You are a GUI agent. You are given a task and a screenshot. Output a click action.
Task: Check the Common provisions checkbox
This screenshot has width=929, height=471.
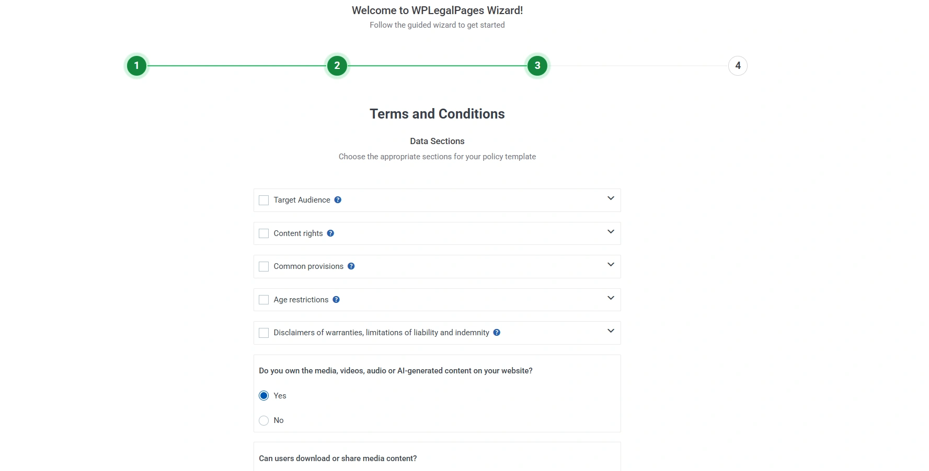[263, 266]
